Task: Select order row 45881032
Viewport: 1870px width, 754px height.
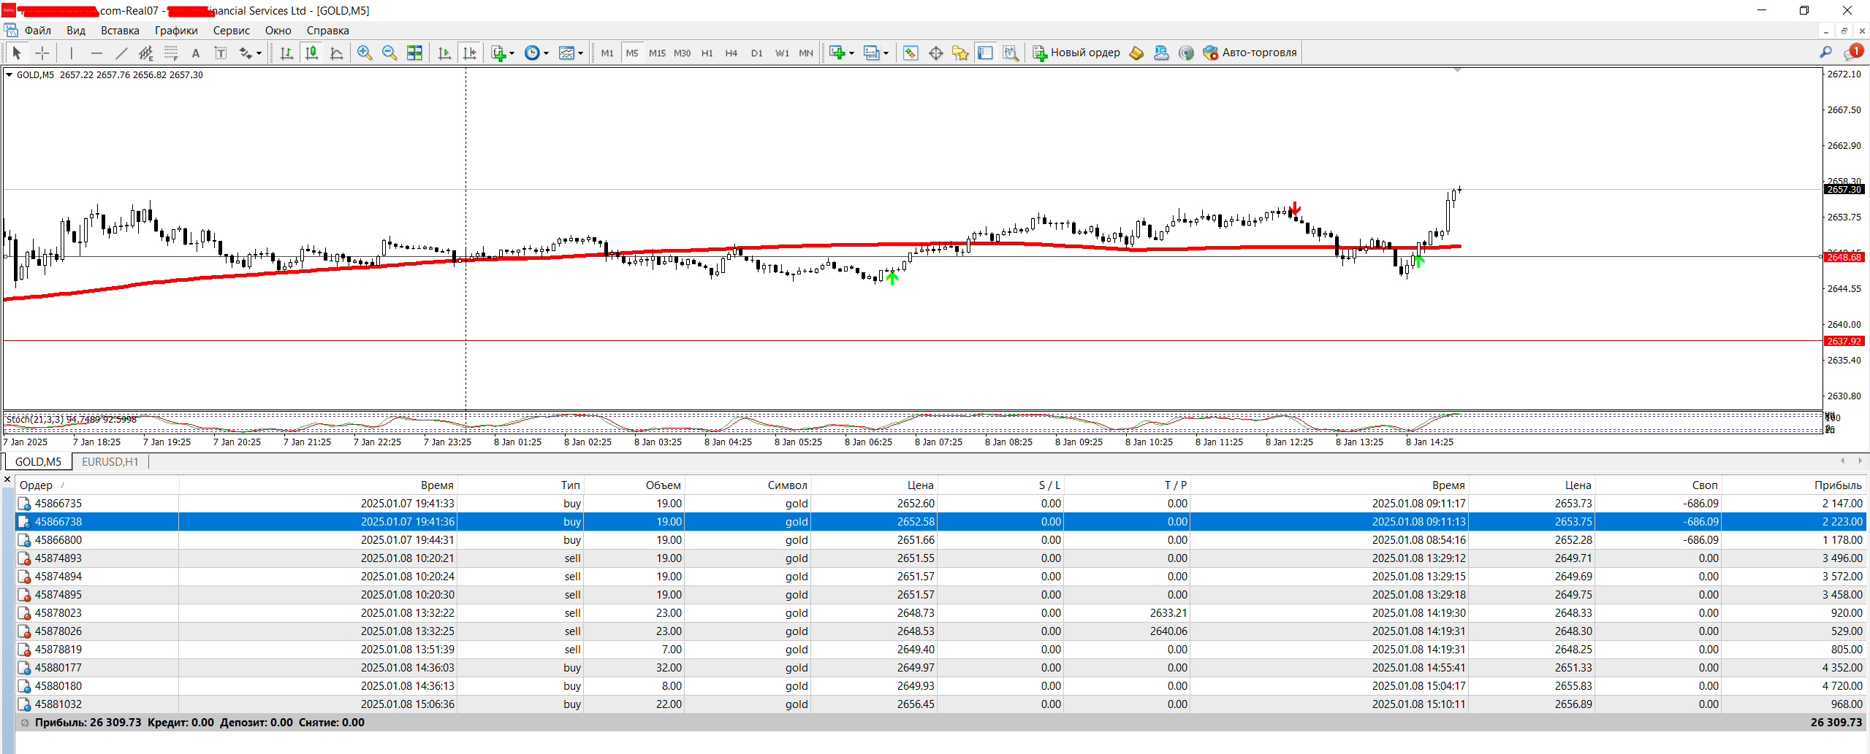Action: tap(940, 704)
